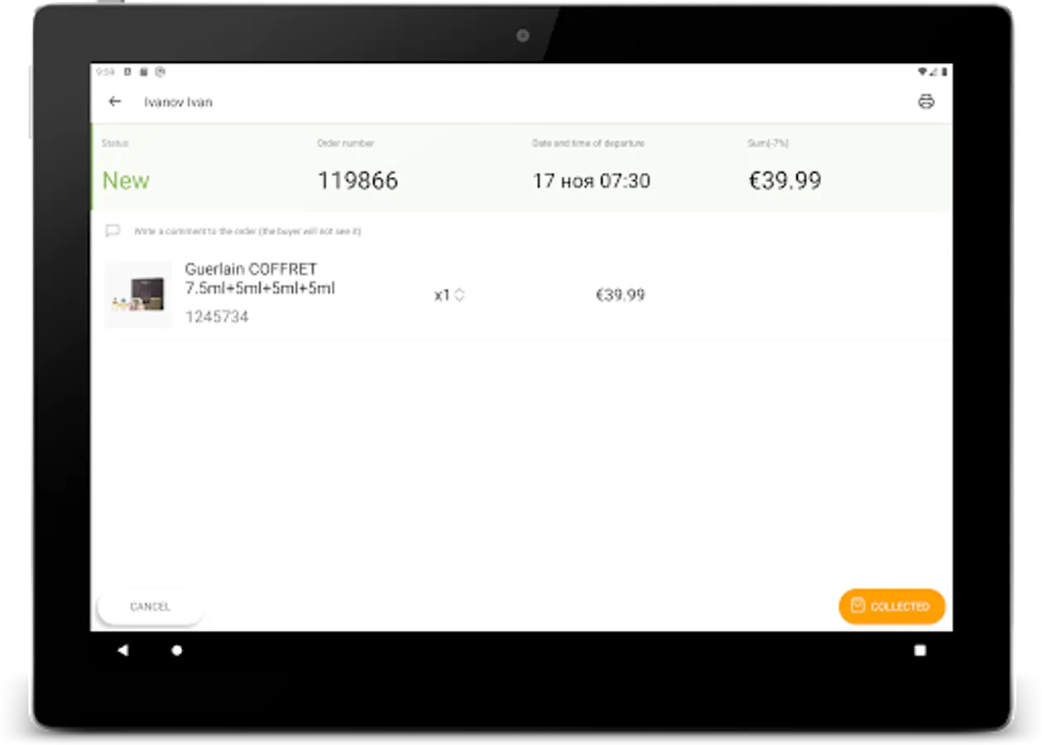Print the order with the printer icon
This screenshot has width=1042, height=745.
[925, 102]
